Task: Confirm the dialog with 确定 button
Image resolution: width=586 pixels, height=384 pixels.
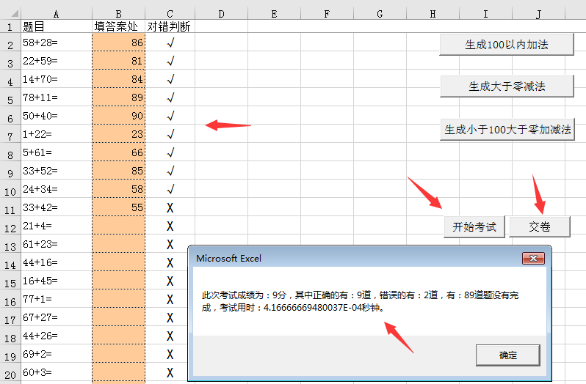Action: 508,355
